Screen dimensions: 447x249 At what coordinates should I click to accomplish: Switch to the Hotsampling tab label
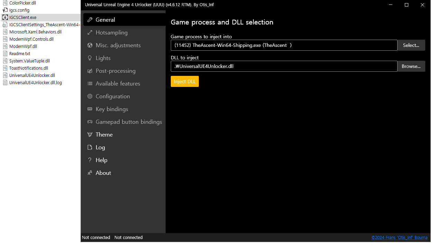pyautogui.click(x=112, y=32)
